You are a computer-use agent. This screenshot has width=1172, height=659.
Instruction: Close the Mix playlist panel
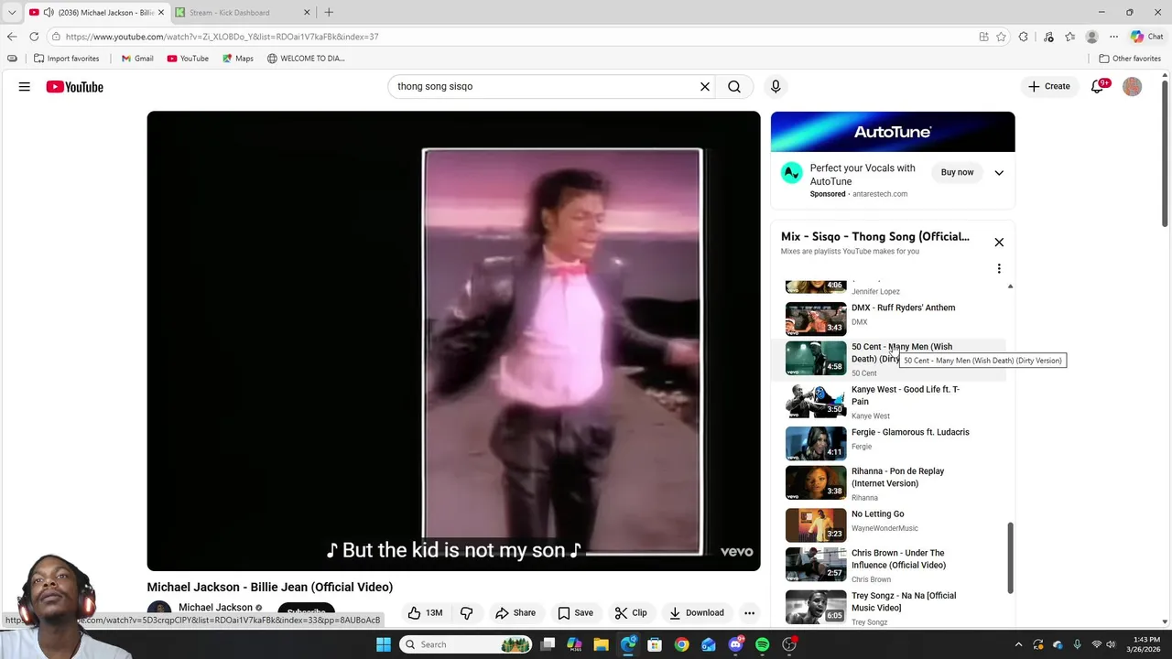pos(999,243)
